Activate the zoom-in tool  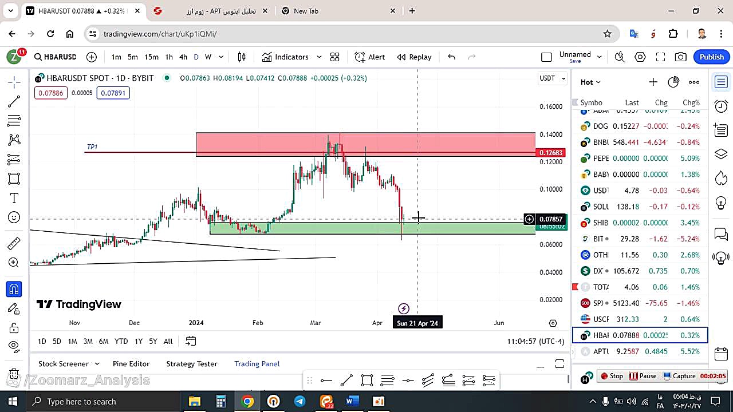click(14, 263)
